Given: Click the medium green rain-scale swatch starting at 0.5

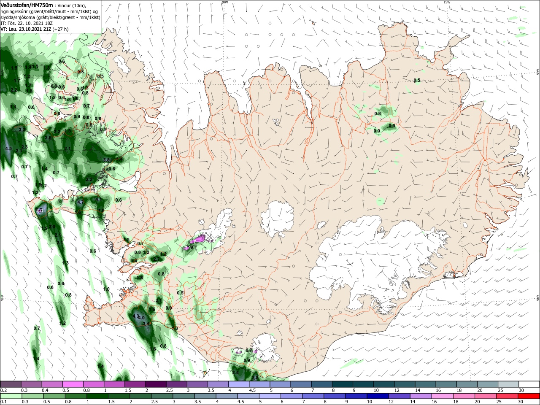Looking at the screenshot, I should [x=55, y=397].
